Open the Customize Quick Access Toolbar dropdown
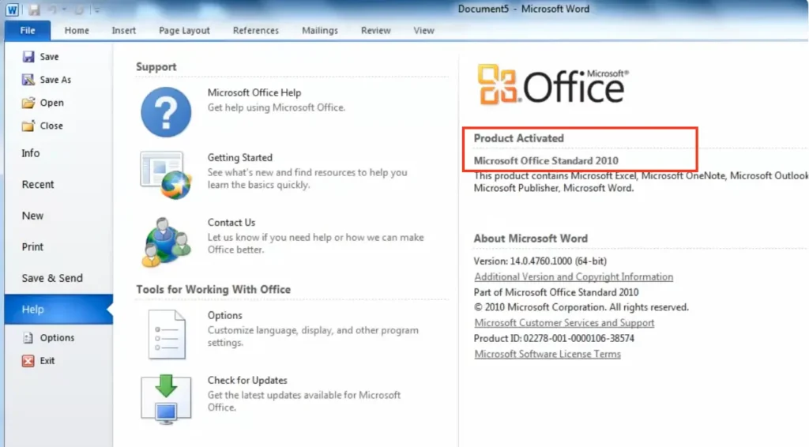The width and height of the screenshot is (809, 447). (96, 9)
